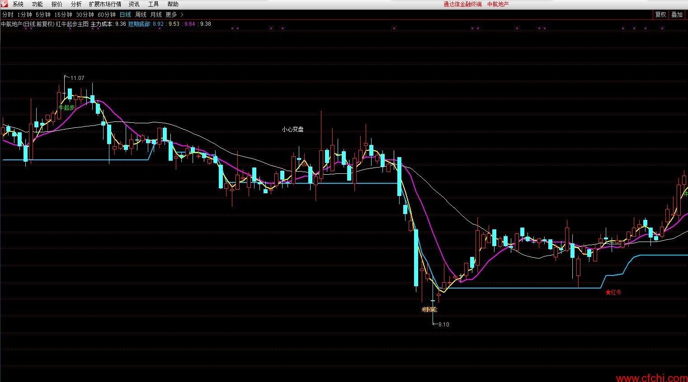Switch to 30分钟 chart period

(85, 15)
